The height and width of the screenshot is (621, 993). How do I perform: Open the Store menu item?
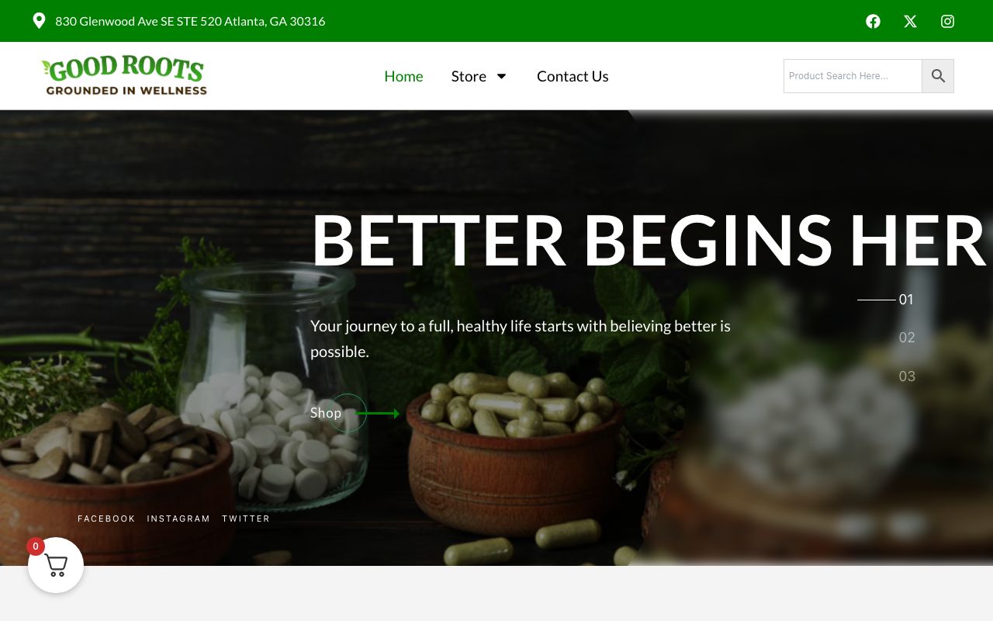469,76
